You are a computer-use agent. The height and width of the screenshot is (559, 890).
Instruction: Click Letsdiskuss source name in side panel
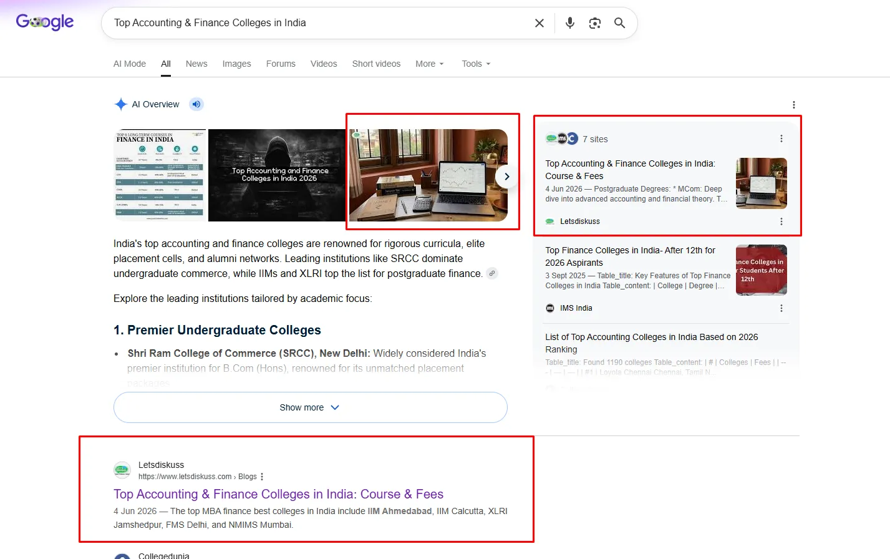pos(580,221)
